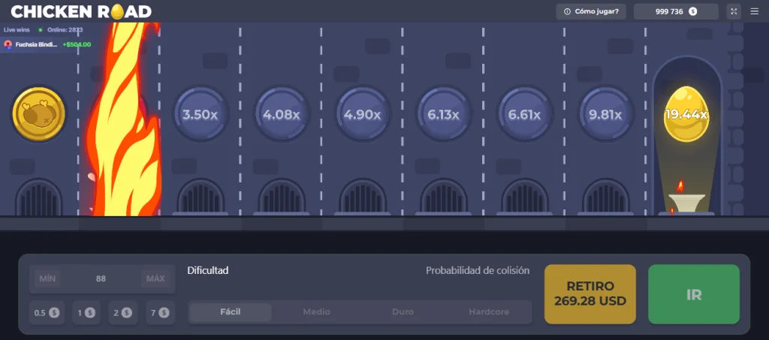Click the lit candle under the golden egg
Image resolution: width=769 pixels, height=340 pixels.
[686, 198]
